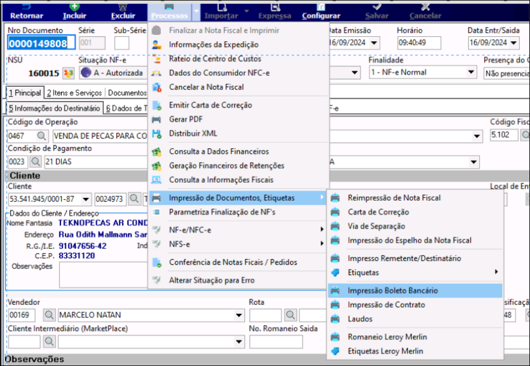Click the NSU number generator icon
The width and height of the screenshot is (530, 366).
click(68, 73)
